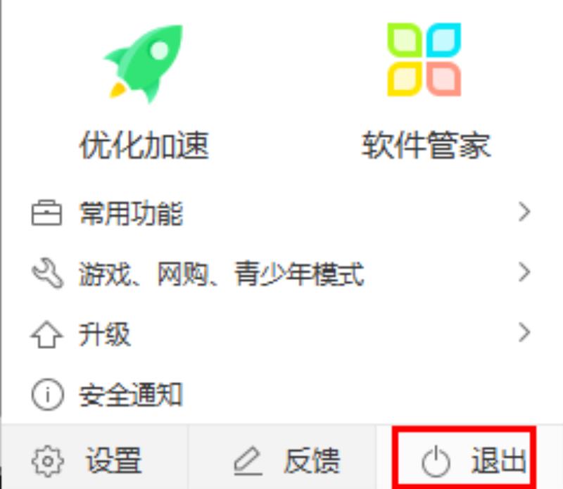Launch the colorful 软件管家 four-leaf icon
563x489 pixels.
click(424, 60)
